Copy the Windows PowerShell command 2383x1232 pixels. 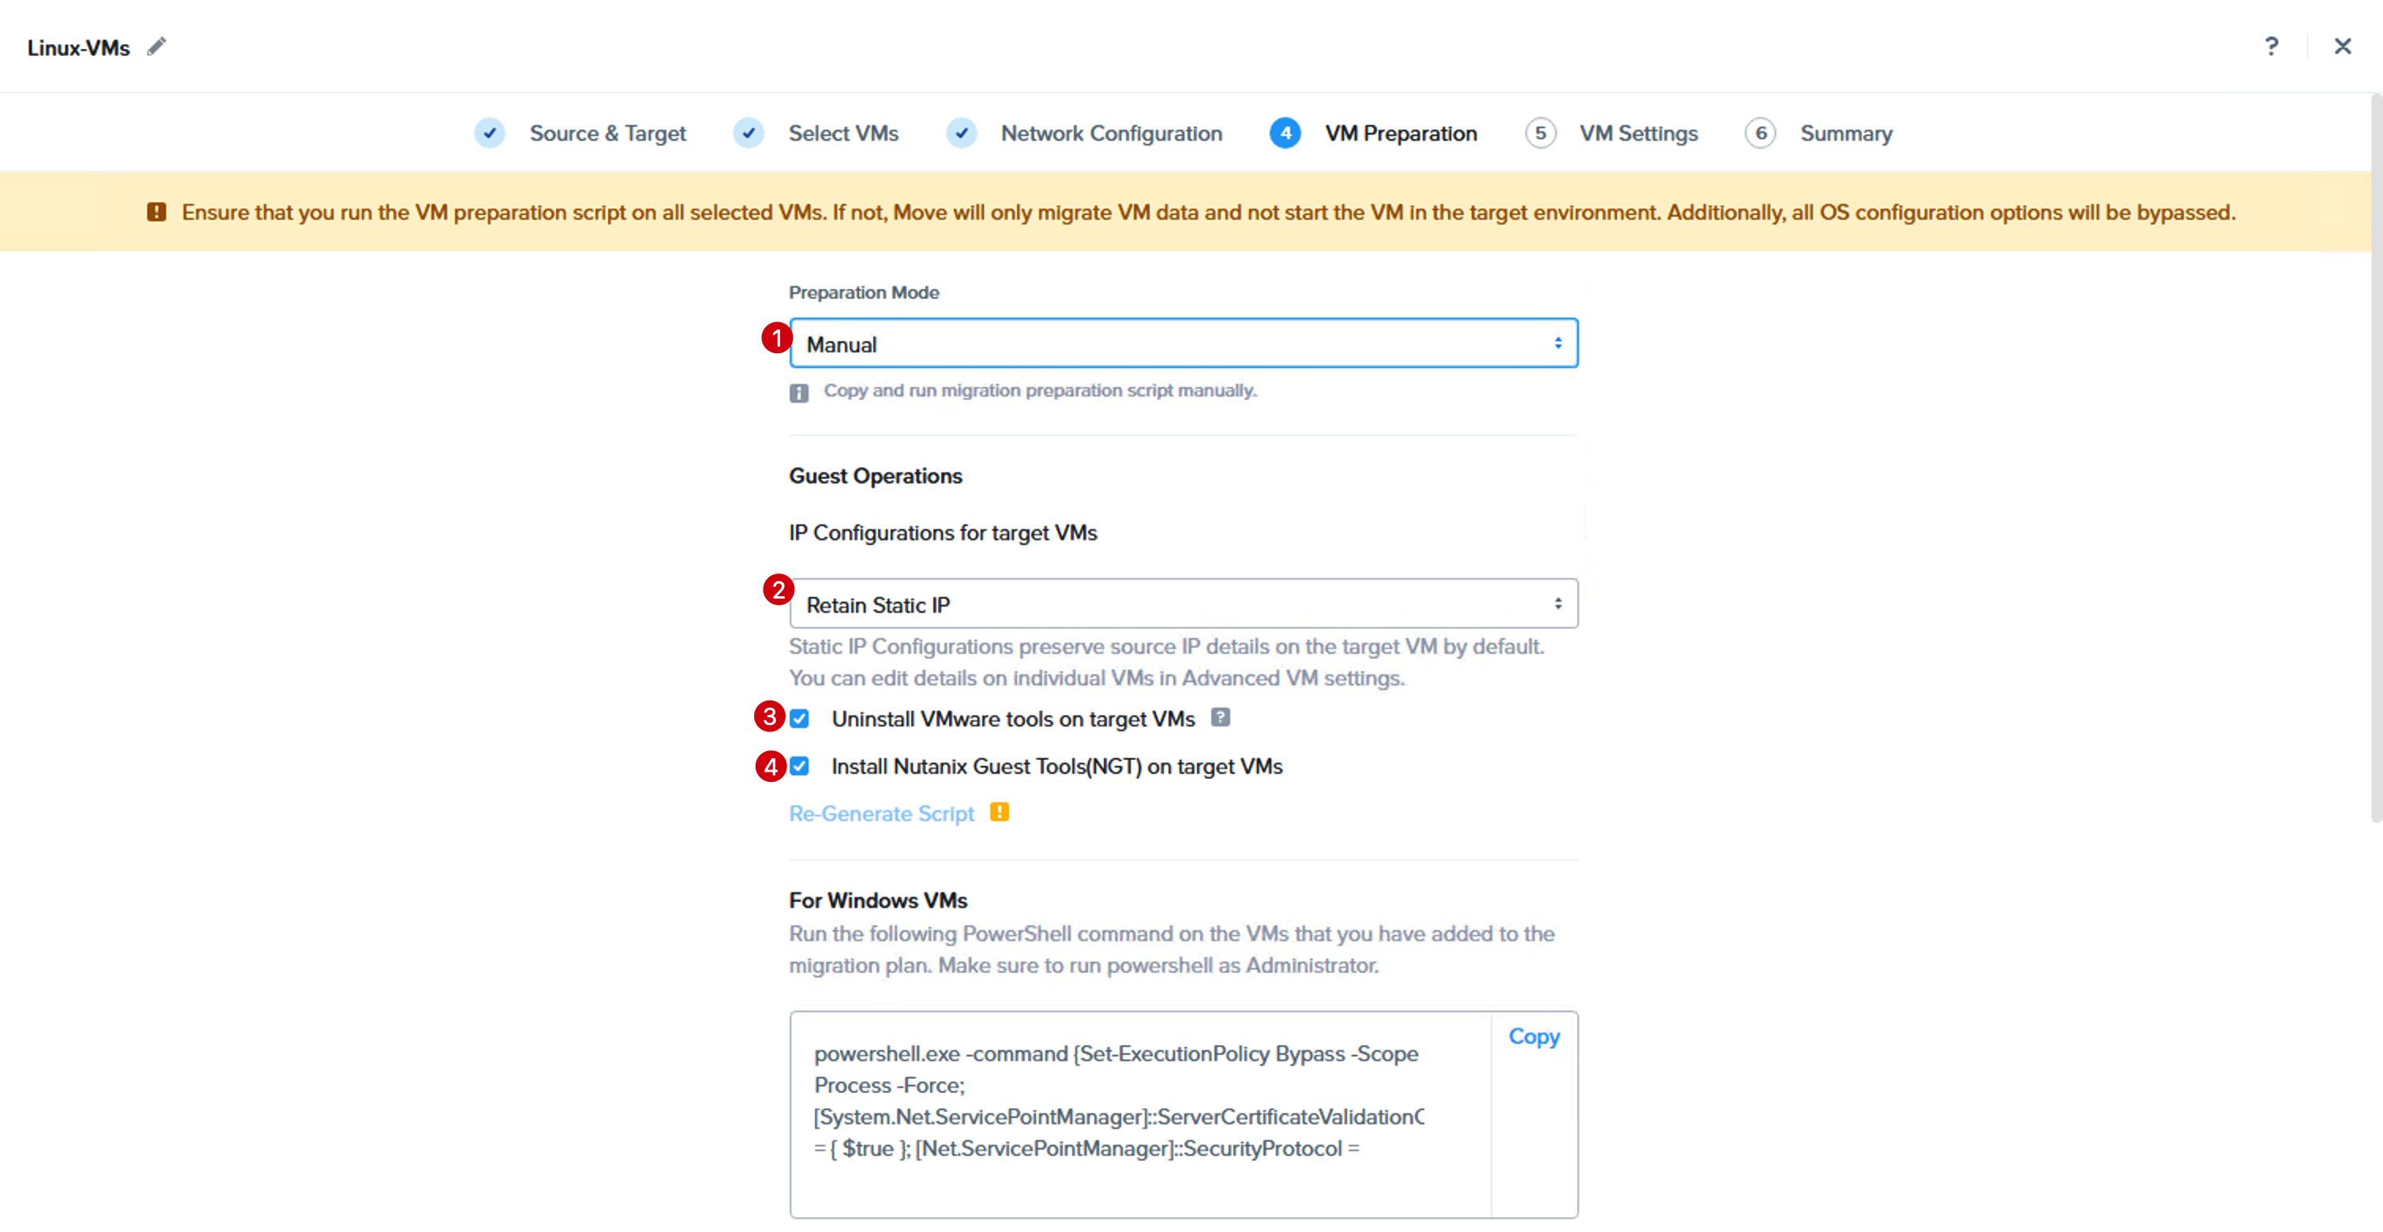[1533, 1036]
